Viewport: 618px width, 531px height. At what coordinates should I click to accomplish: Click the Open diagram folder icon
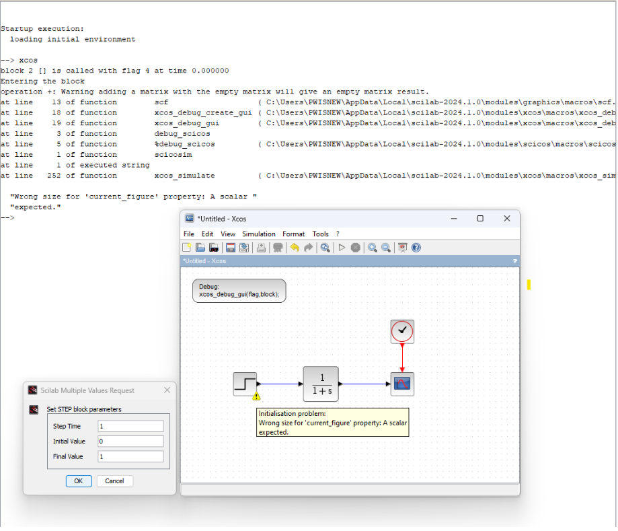(200, 248)
